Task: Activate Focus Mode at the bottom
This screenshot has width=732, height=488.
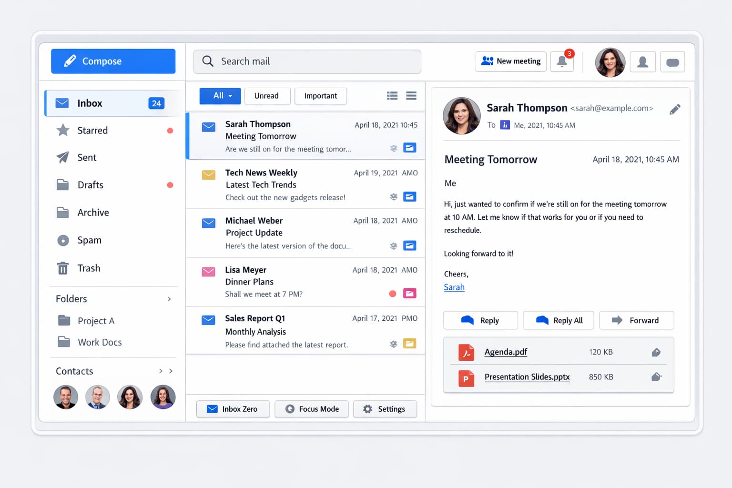Action: [x=311, y=409]
